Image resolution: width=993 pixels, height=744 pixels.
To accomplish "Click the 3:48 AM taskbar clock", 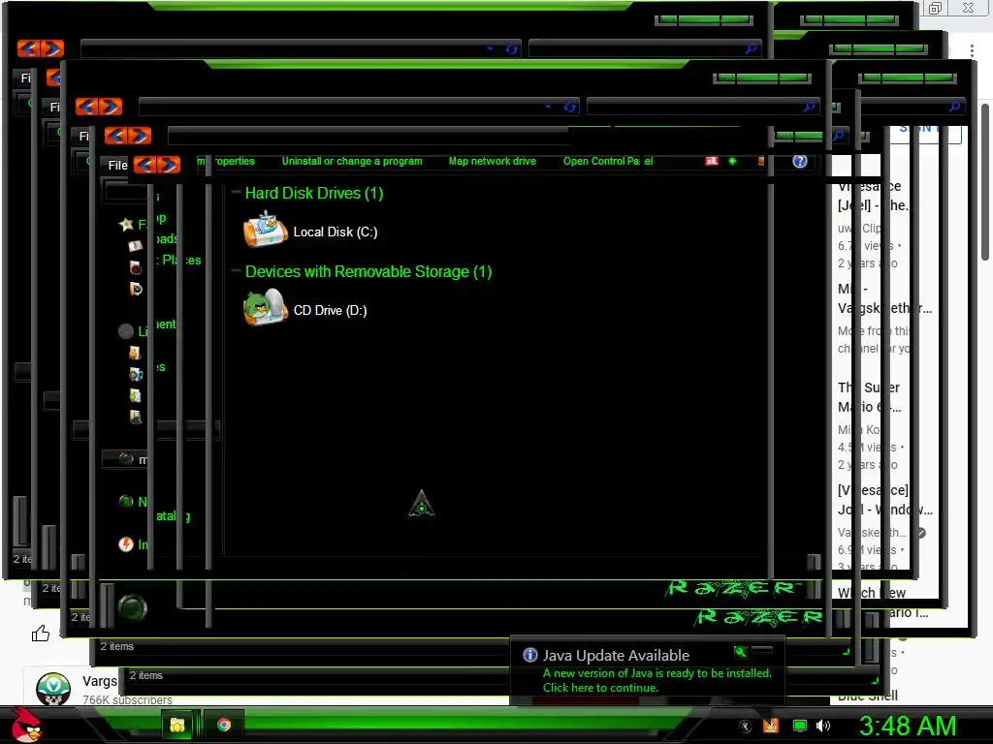I will click(907, 726).
